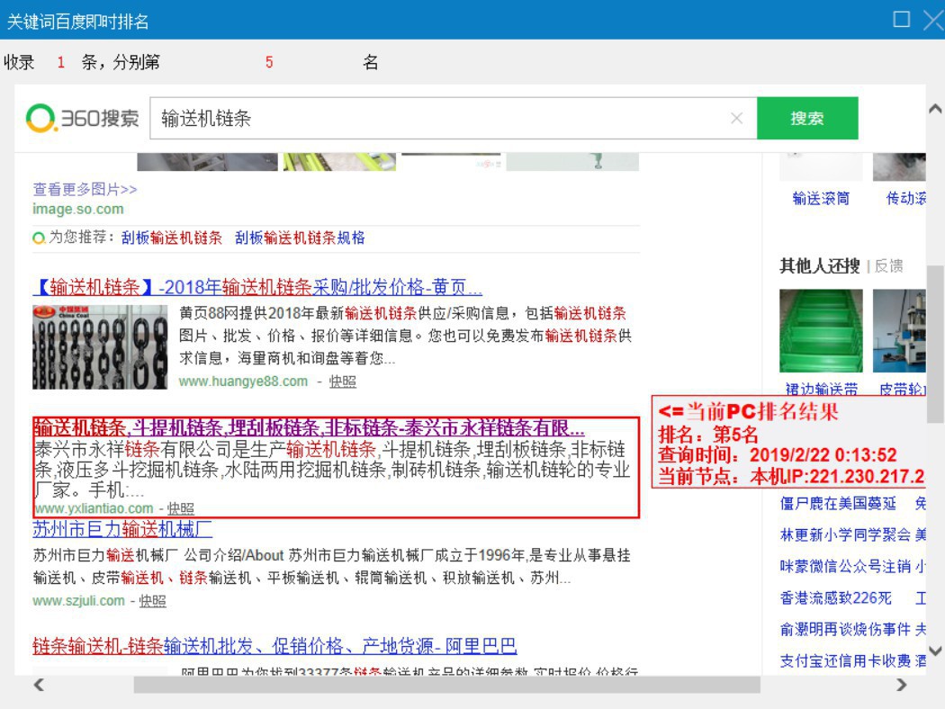Click the left arrow of the horizontal scrollbar

tap(40, 686)
